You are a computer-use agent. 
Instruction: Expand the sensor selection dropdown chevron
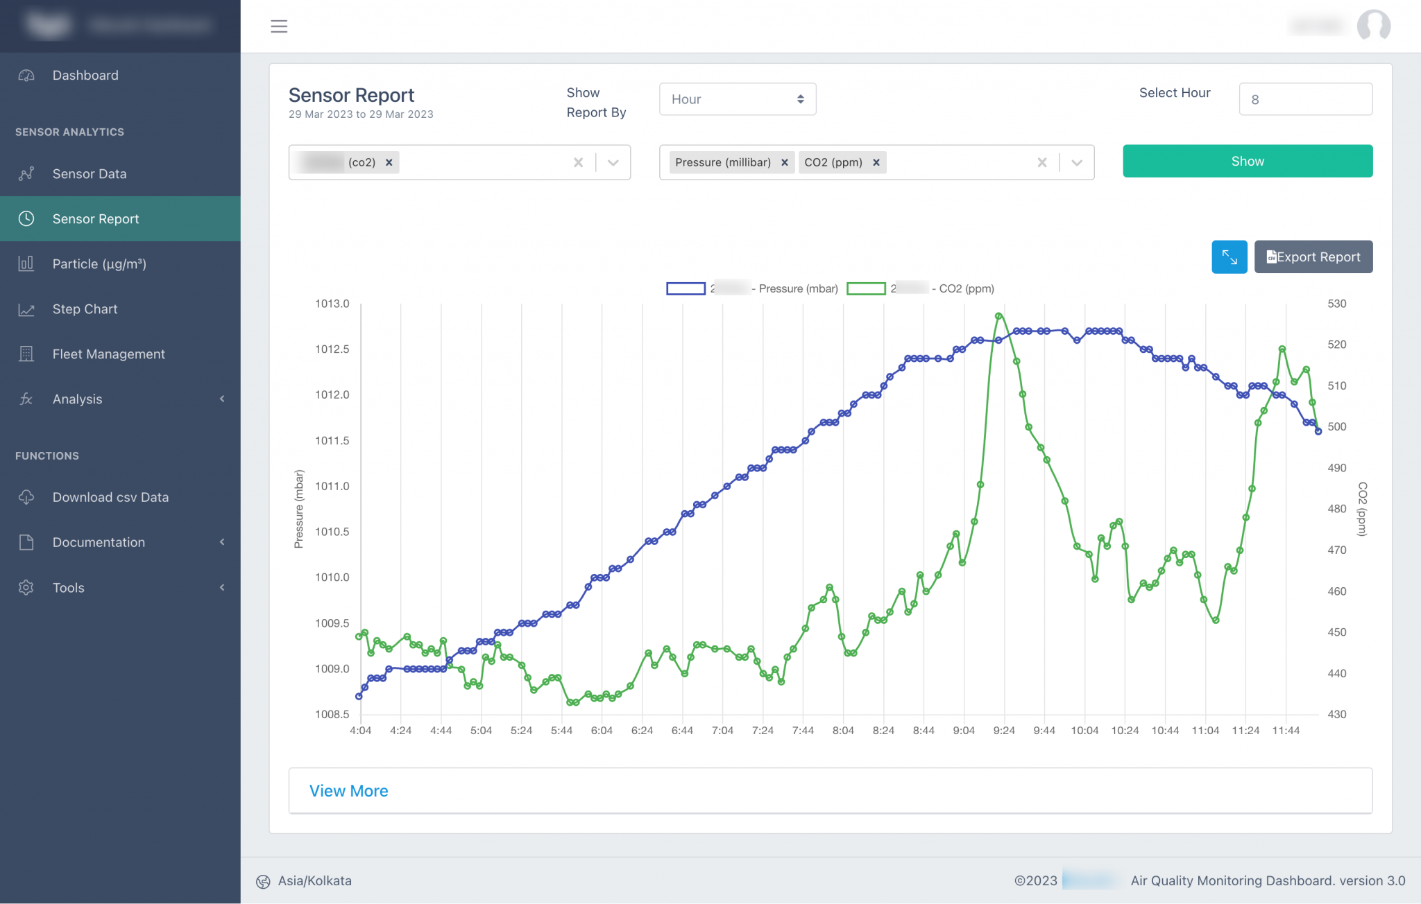[x=613, y=162]
